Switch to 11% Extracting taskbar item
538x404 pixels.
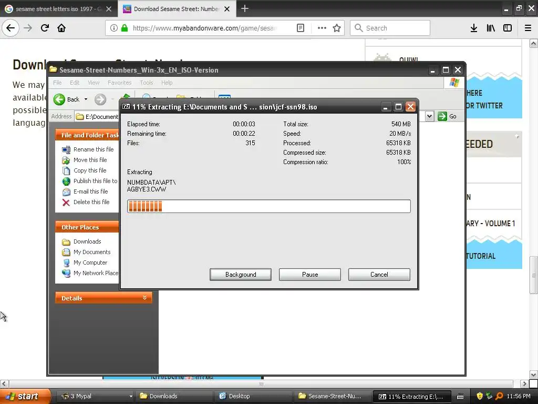(x=412, y=396)
